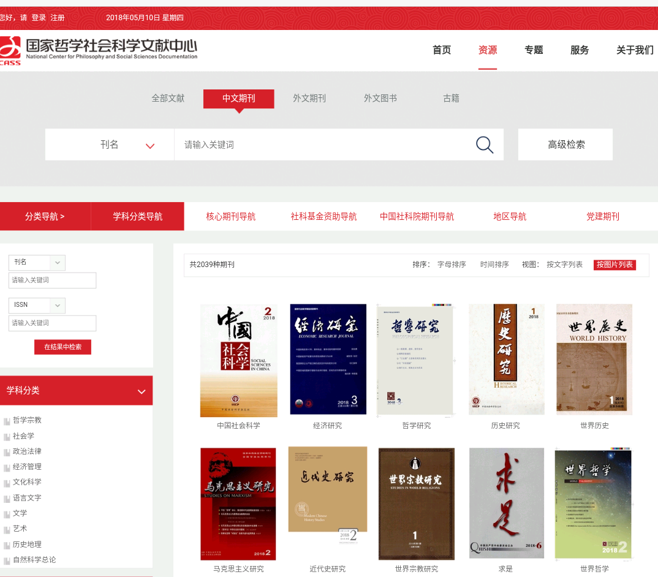Switch view to 按文字列表
Viewport: 658px width, 577px height.
564,265
